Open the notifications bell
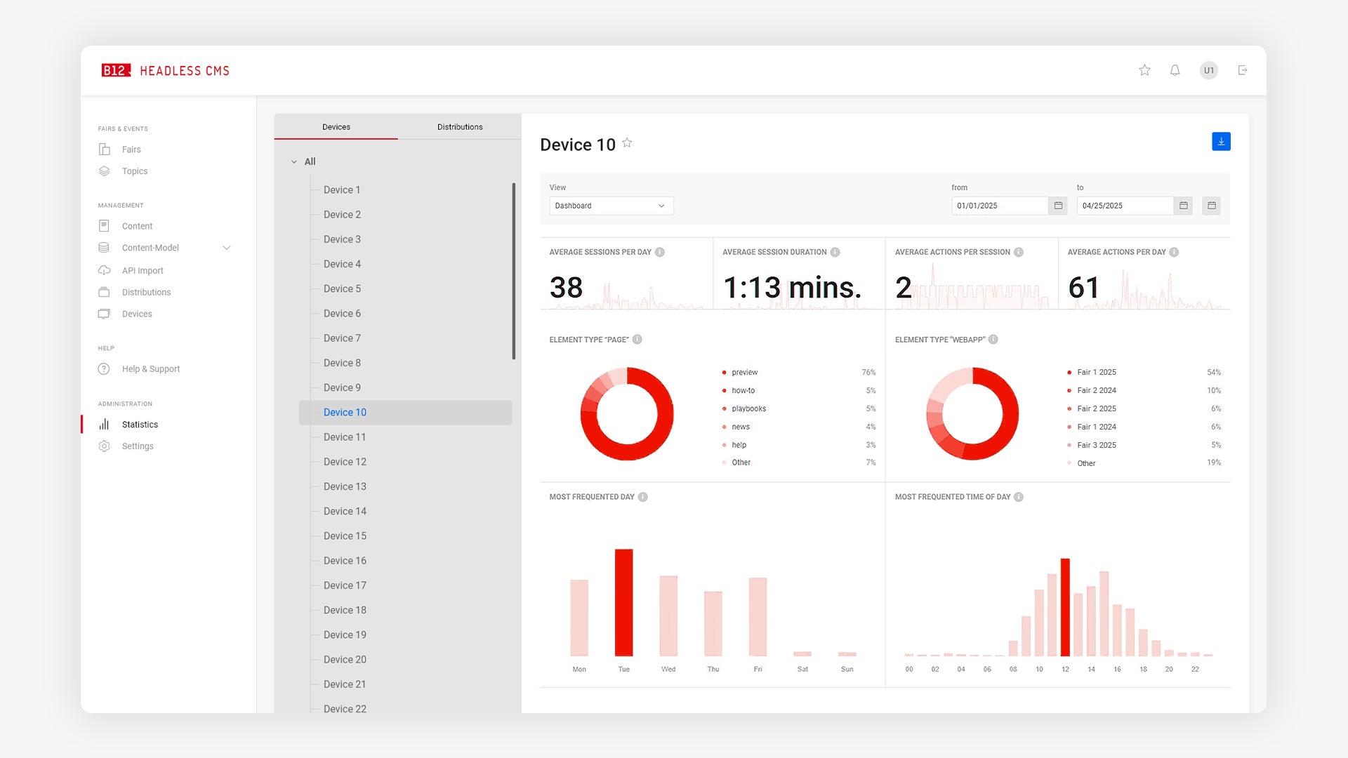Screen dimensions: 1348x758 pos(1175,70)
